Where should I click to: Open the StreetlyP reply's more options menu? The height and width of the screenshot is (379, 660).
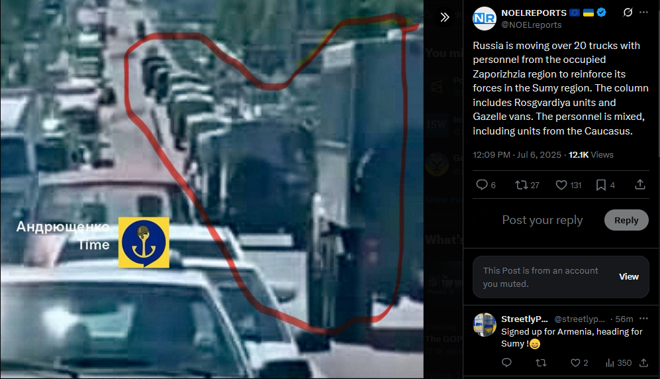[x=643, y=319]
